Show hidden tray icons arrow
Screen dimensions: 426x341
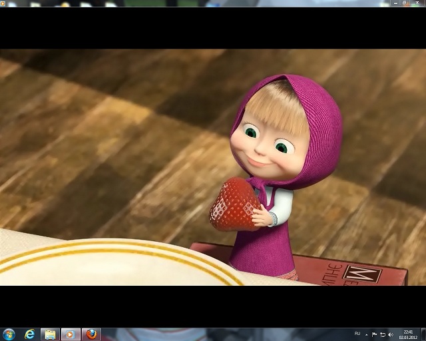point(367,335)
